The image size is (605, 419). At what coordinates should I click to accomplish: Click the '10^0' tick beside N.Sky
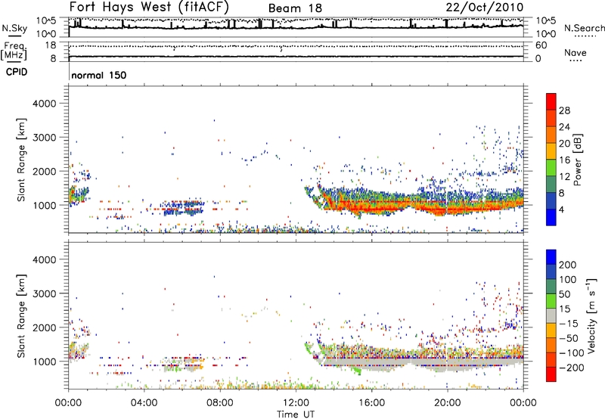pyautogui.click(x=46, y=34)
